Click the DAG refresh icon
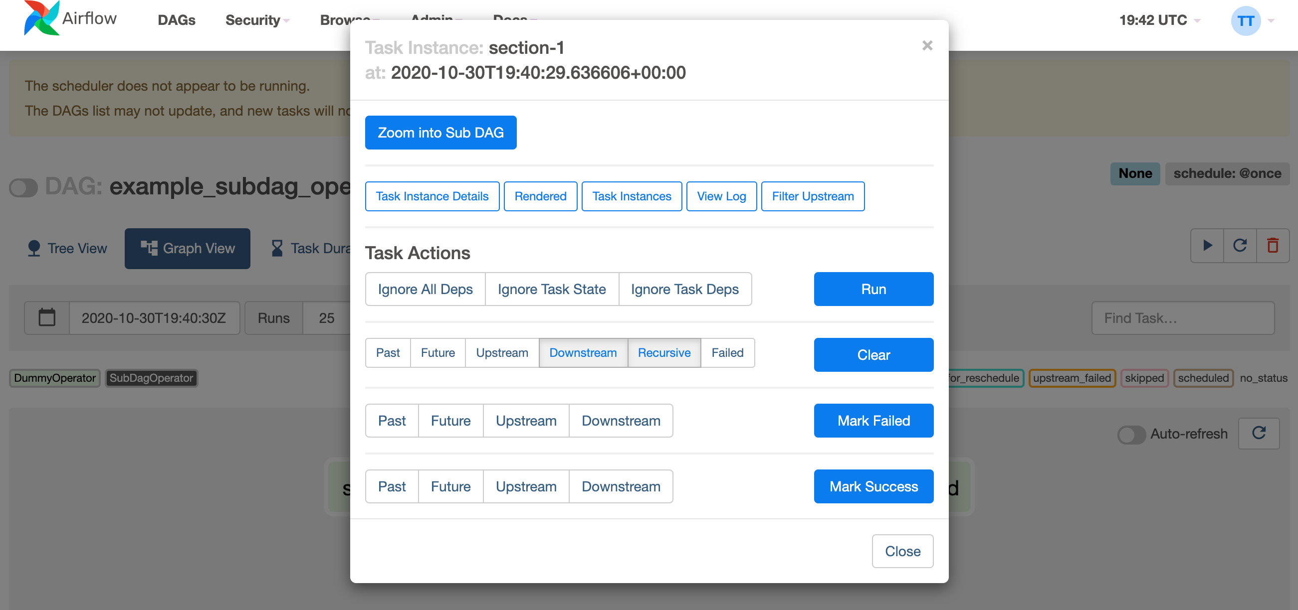Image resolution: width=1298 pixels, height=610 pixels. (1240, 246)
